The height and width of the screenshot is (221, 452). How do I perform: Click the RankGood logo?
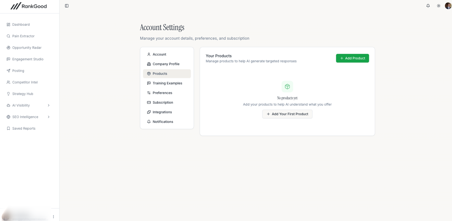[x=29, y=6]
